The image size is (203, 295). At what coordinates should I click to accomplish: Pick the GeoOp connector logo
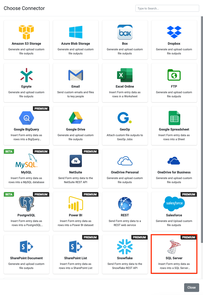(125, 118)
